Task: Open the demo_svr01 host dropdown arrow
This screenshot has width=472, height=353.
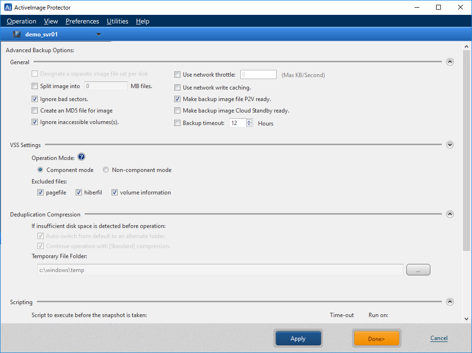Action: pyautogui.click(x=99, y=34)
